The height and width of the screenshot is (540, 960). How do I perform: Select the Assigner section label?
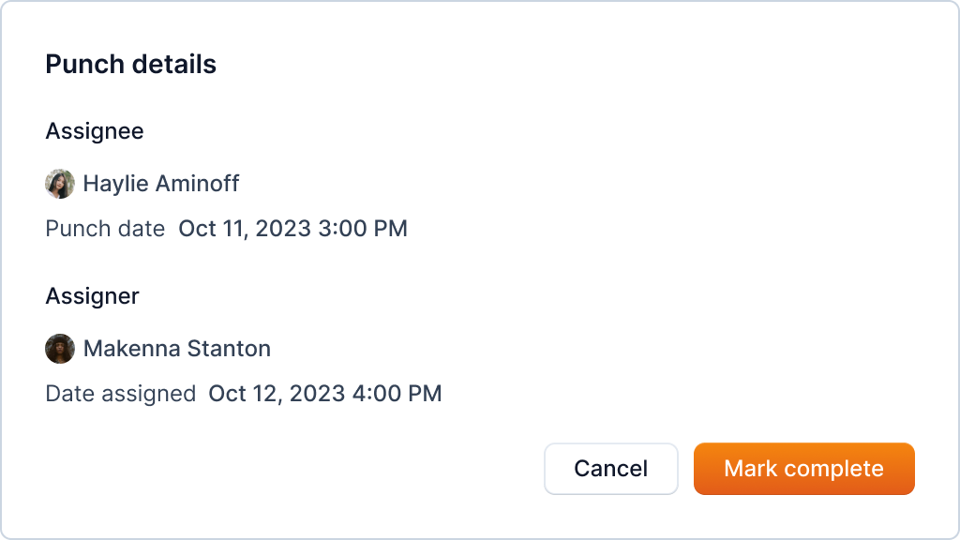(92, 296)
